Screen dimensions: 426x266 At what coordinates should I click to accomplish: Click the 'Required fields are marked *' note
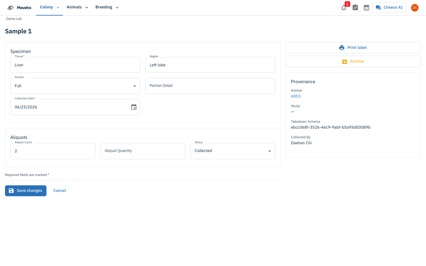click(x=27, y=175)
